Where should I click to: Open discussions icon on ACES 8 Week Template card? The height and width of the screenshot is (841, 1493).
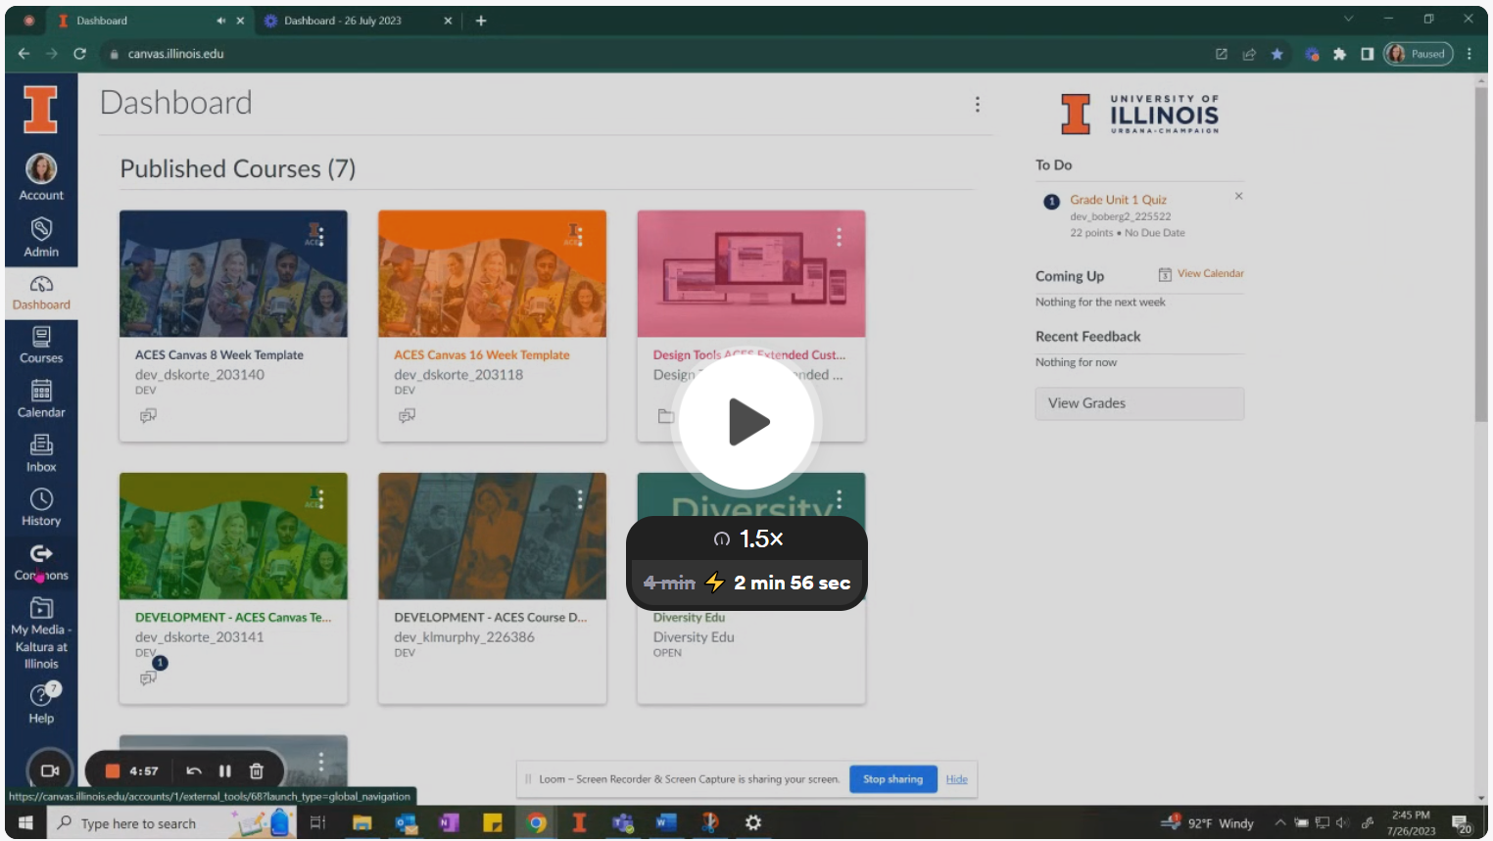tap(148, 416)
